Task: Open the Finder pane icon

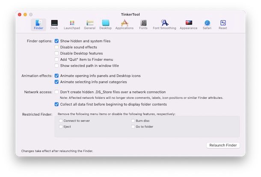Action: point(39,25)
